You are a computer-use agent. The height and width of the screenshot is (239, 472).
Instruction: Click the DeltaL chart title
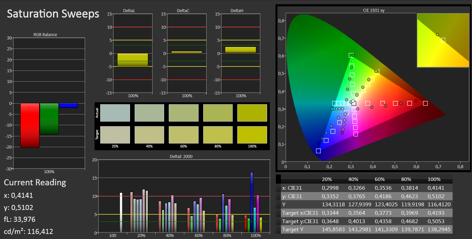[x=129, y=11]
